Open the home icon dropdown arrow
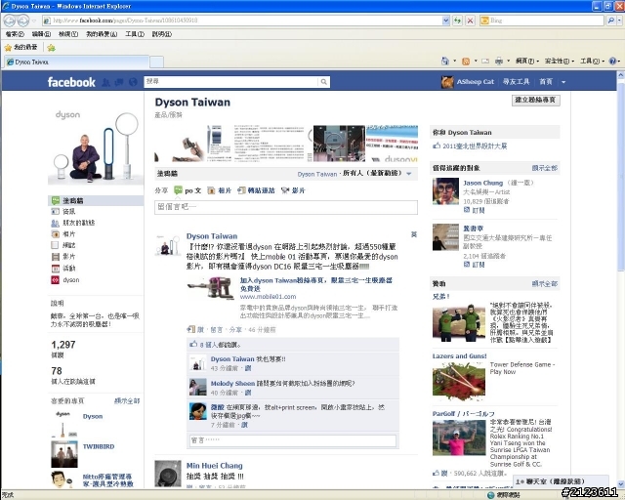Viewport: 625px width, 500px height. [x=455, y=61]
